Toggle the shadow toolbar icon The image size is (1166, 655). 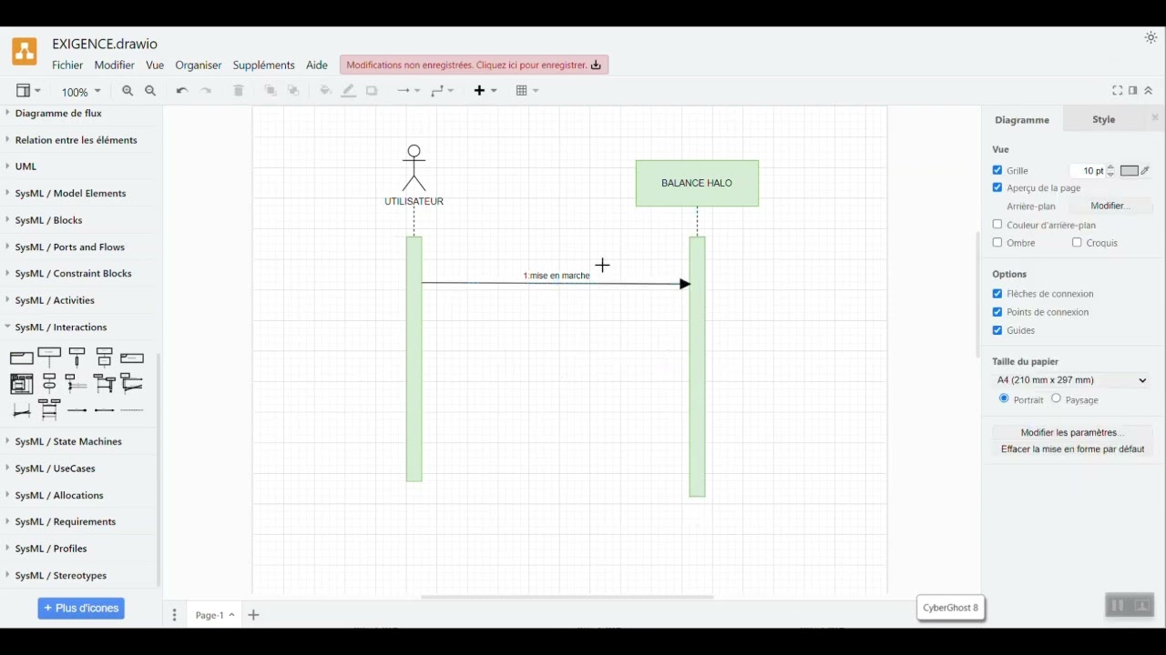372,91
